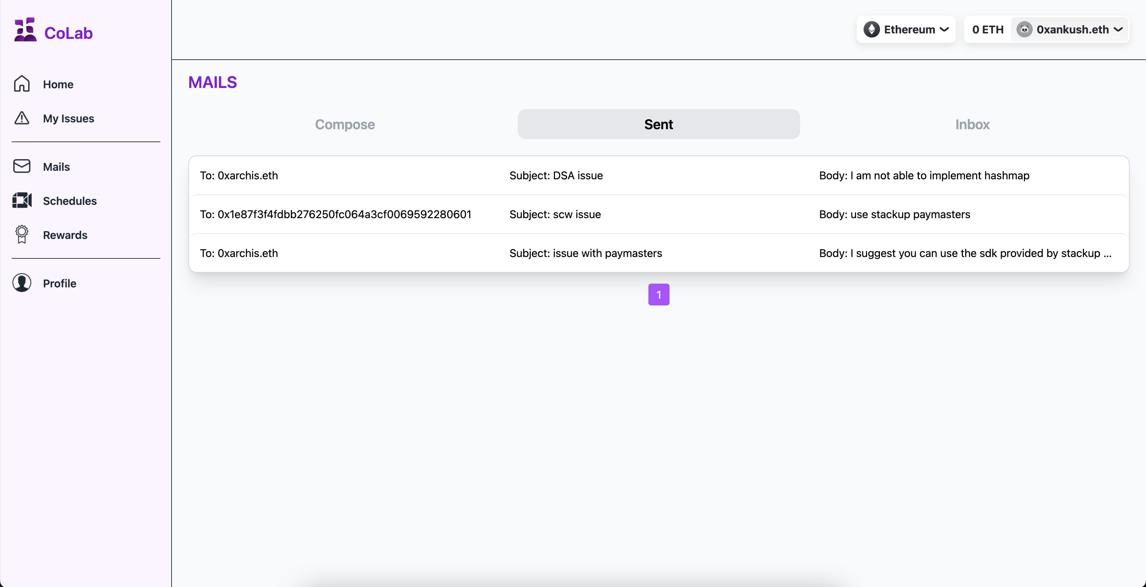Click the Mails envelope icon
Screen dimensions: 1146x587
click(x=22, y=166)
